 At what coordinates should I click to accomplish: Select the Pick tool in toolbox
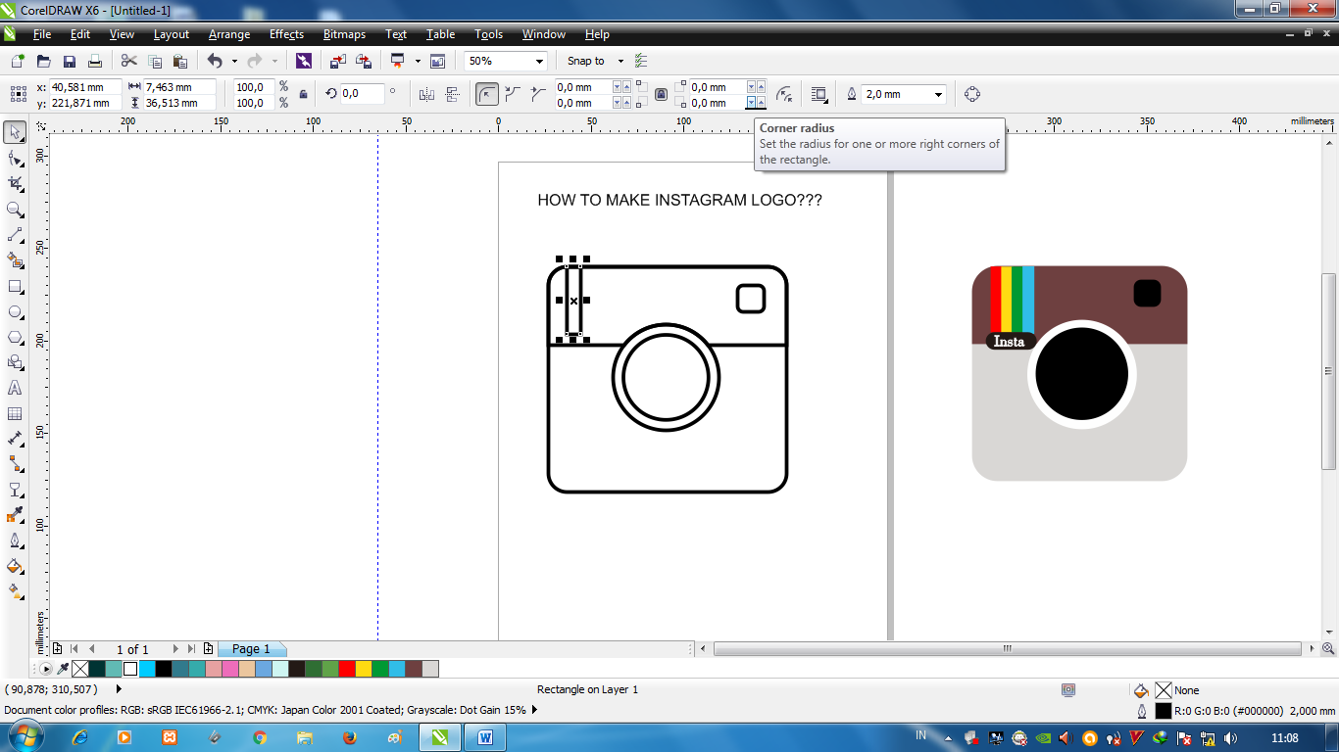tap(15, 131)
